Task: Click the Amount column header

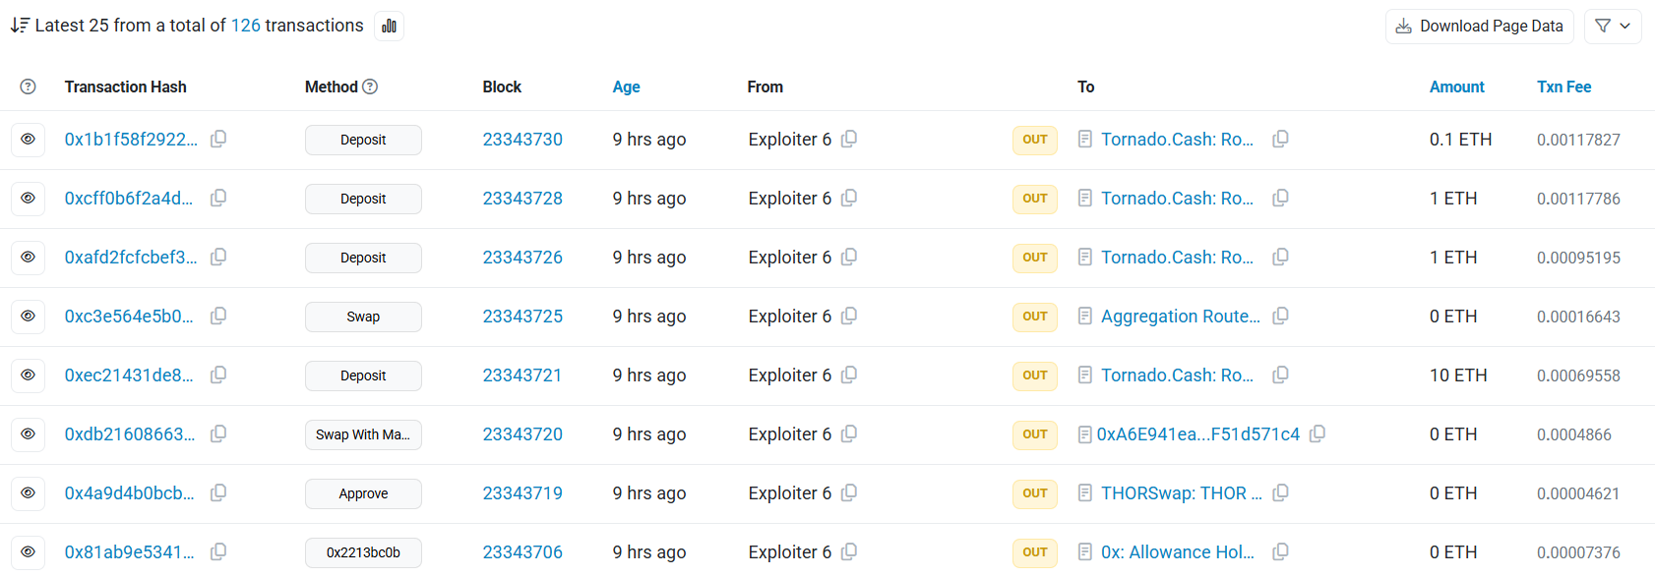Action: 1456,87
